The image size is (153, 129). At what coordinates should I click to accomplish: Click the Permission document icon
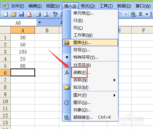[x=29, y=14]
